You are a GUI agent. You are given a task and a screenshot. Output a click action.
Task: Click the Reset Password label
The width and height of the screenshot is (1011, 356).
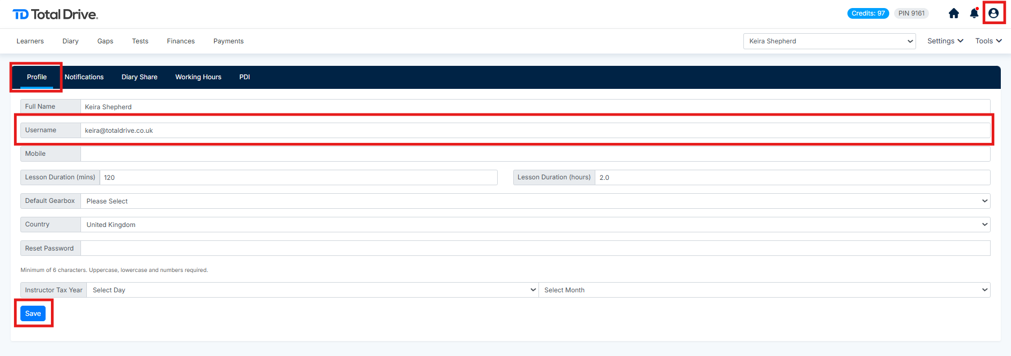(x=50, y=248)
